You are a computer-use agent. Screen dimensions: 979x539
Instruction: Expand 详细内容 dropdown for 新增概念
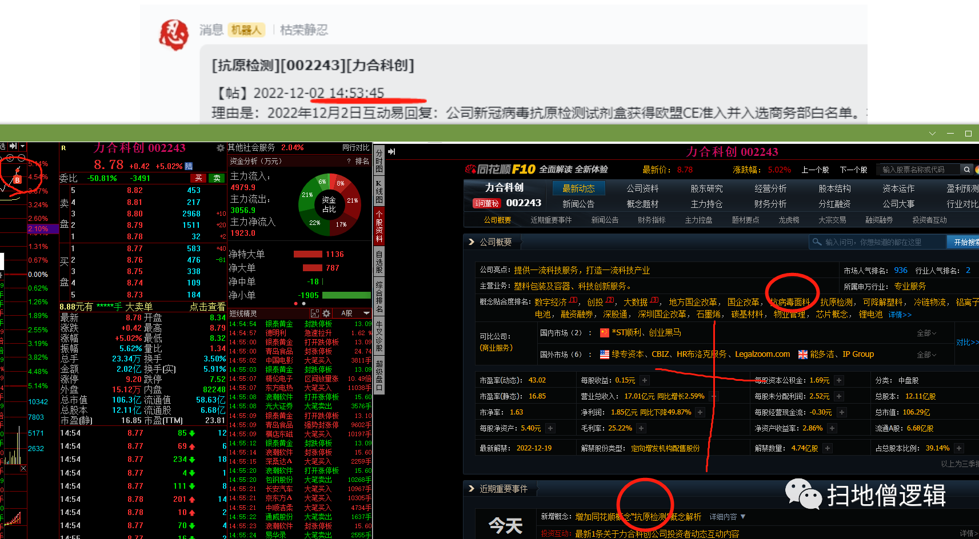[x=728, y=517]
